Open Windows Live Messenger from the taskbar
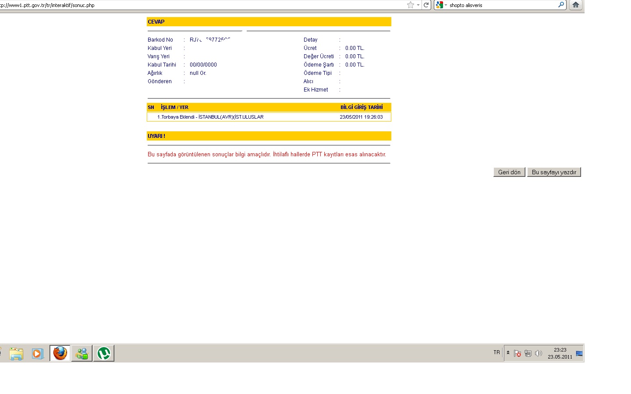Image resolution: width=631 pixels, height=394 pixels. [x=82, y=353]
